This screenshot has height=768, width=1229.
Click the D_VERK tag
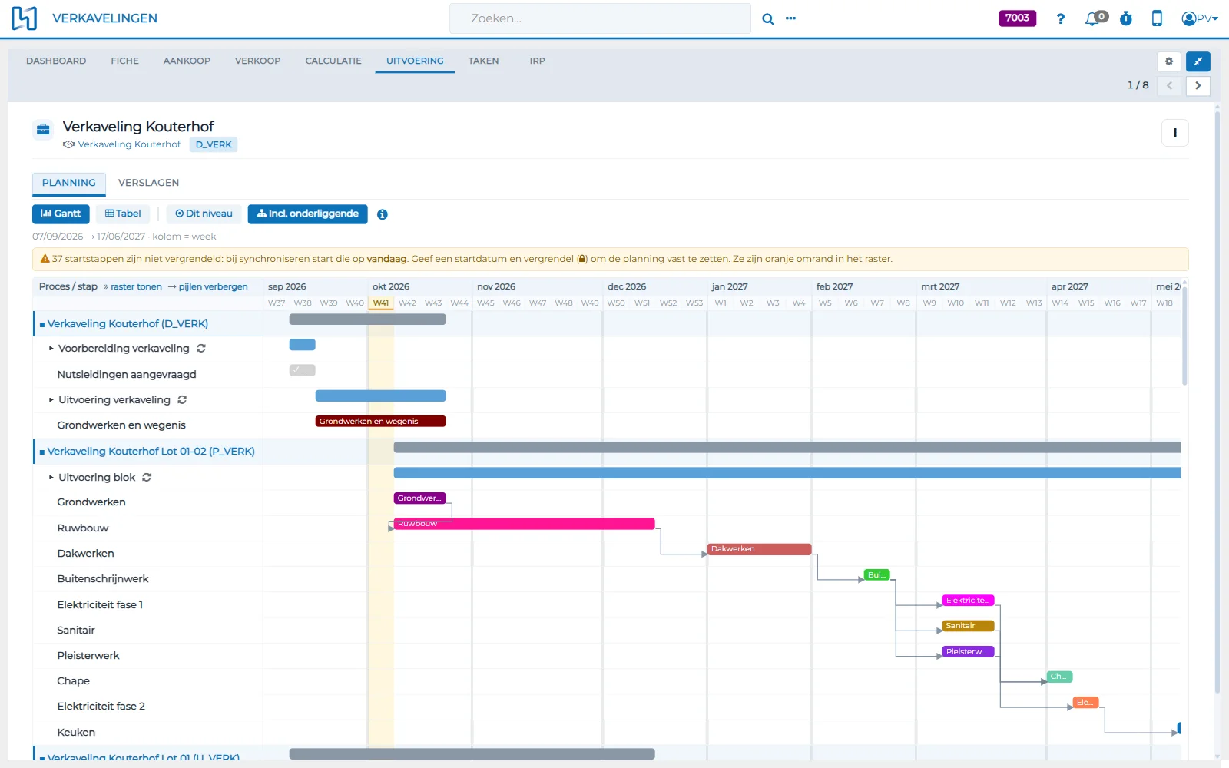214,144
